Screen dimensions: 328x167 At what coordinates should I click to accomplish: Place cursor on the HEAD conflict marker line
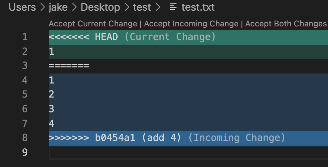click(x=188, y=37)
